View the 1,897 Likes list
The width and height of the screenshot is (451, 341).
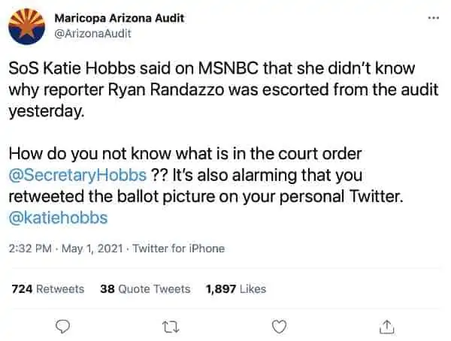click(236, 289)
